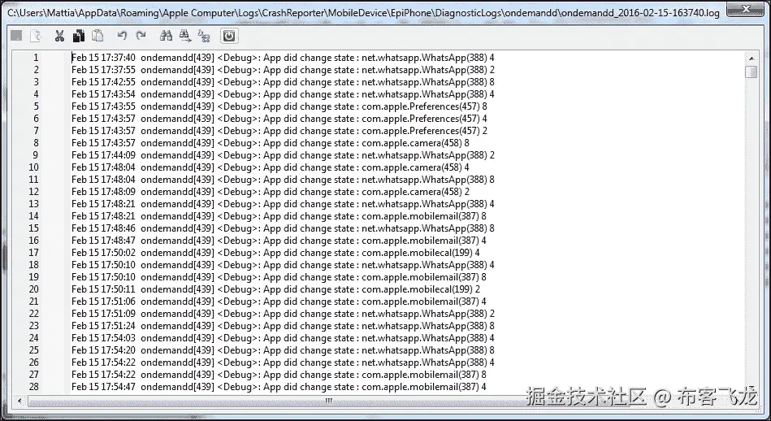This screenshot has height=421, width=771.
Task: Open Find using the binoculars icon
Action: pyautogui.click(x=166, y=36)
